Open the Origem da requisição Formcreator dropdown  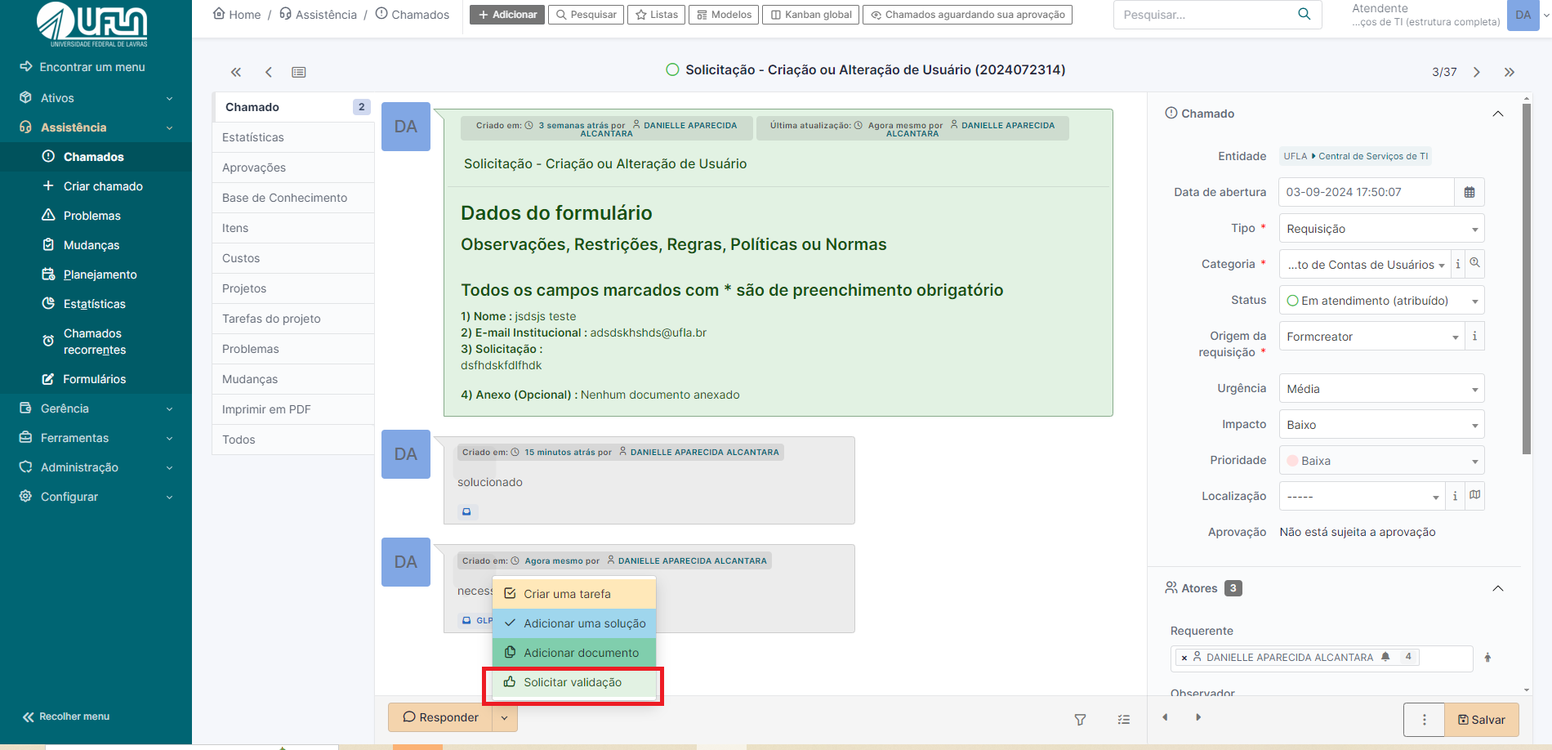point(1372,337)
